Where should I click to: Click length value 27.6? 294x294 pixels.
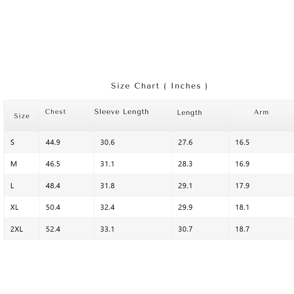pyautogui.click(x=185, y=142)
